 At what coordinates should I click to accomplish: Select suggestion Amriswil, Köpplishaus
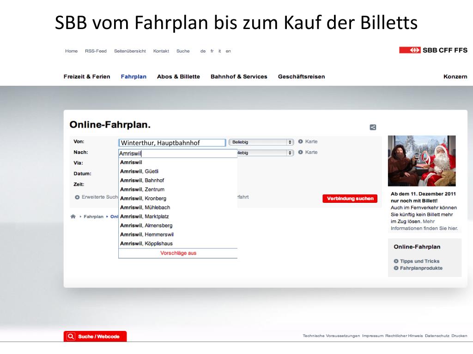pos(178,244)
